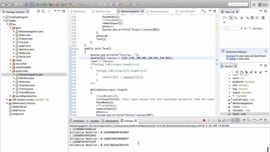Click the New Java Class icon
The height and width of the screenshot is (152, 270).
click(63, 5)
